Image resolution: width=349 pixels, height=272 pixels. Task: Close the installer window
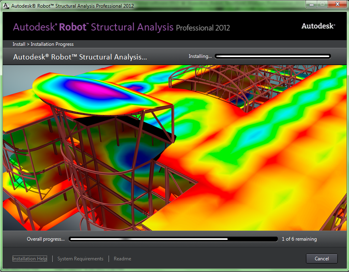pos(337,4)
